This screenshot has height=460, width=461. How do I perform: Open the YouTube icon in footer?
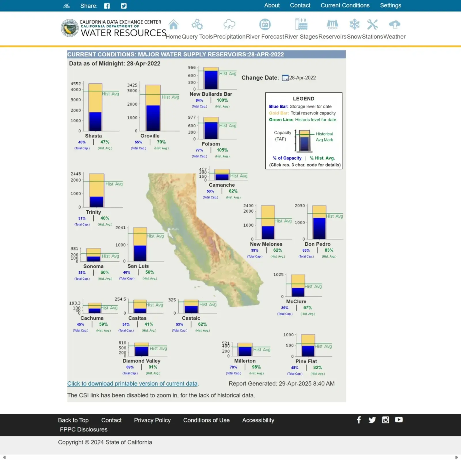398,420
